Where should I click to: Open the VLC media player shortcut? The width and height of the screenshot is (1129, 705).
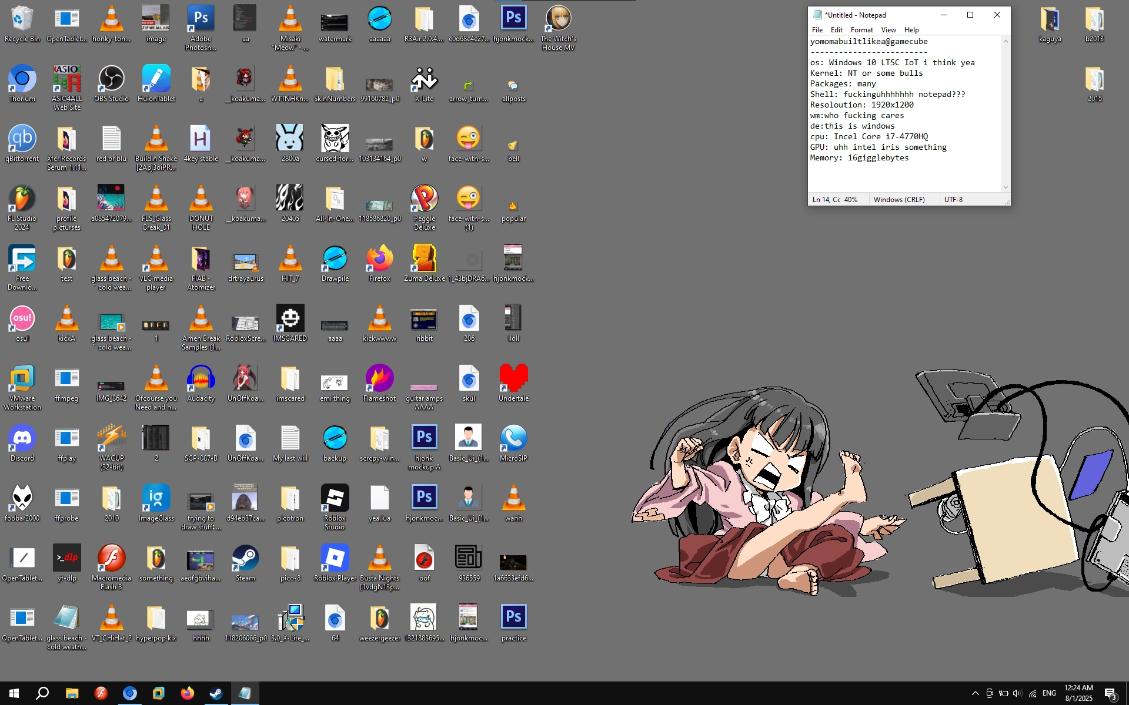point(156,268)
